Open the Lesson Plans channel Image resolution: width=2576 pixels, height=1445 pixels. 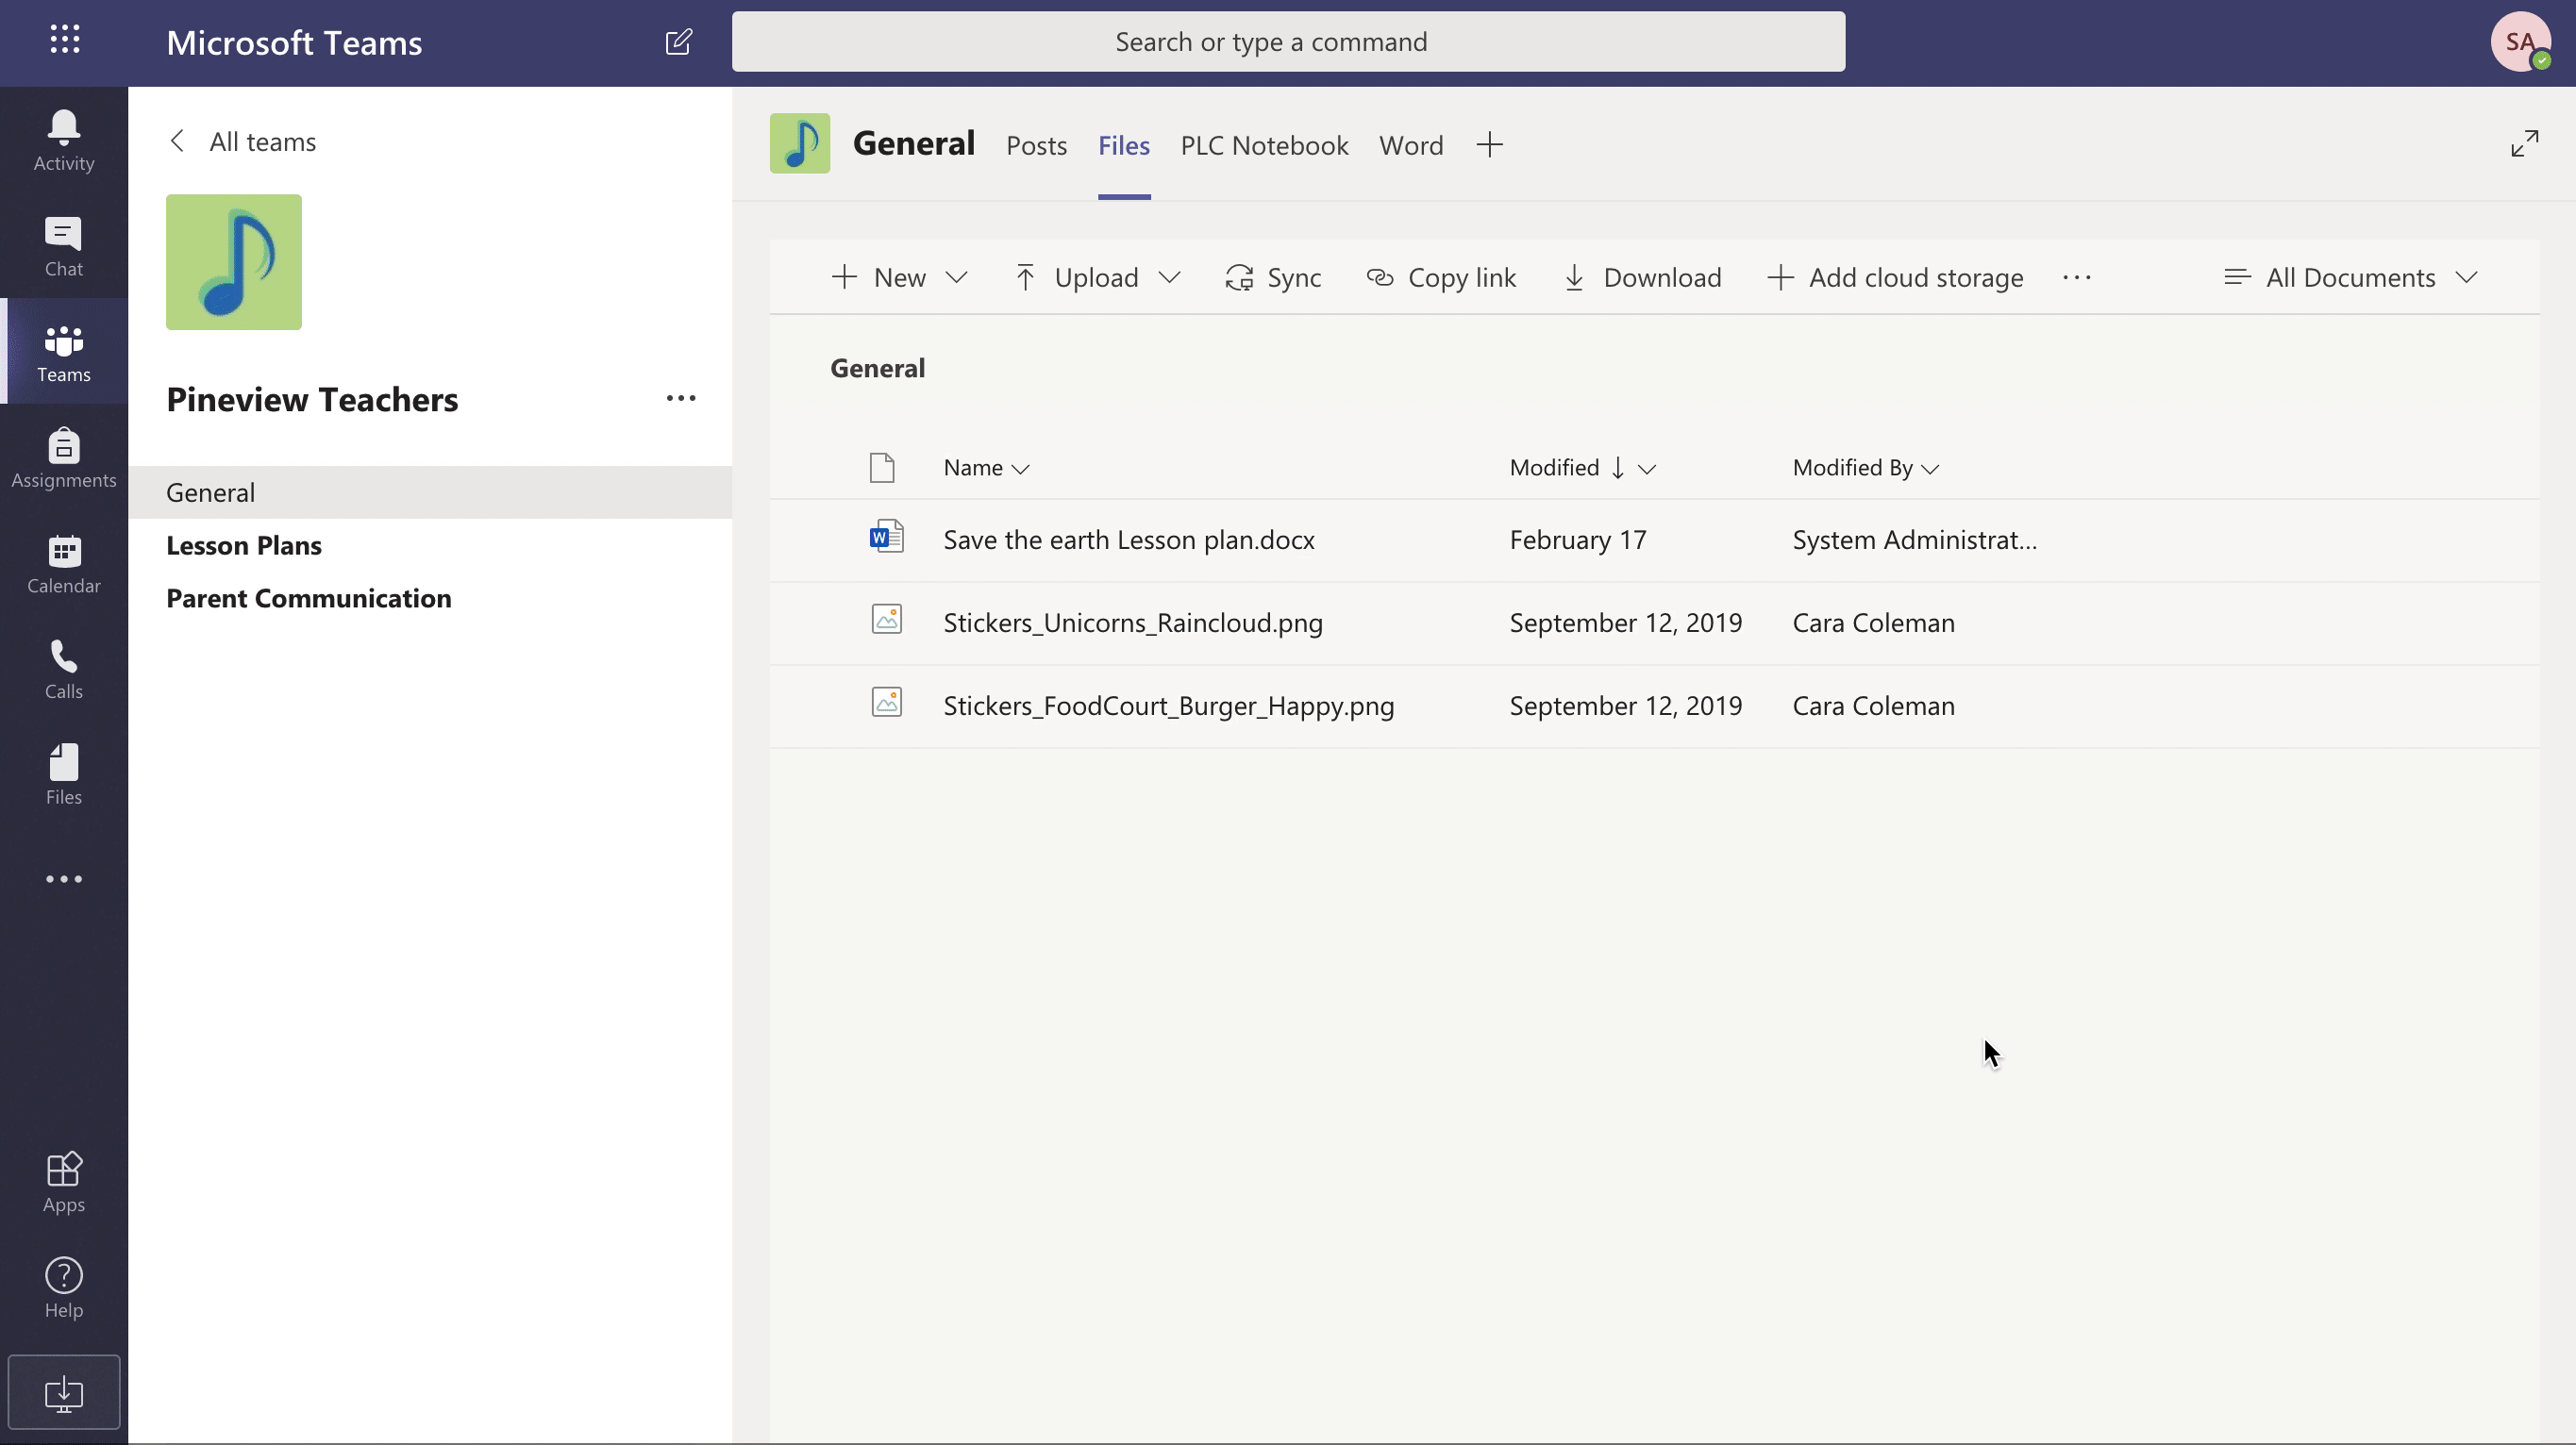click(x=244, y=545)
